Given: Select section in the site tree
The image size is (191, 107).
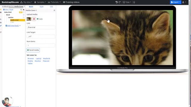Looking at the screenshot, I should 11,18.
